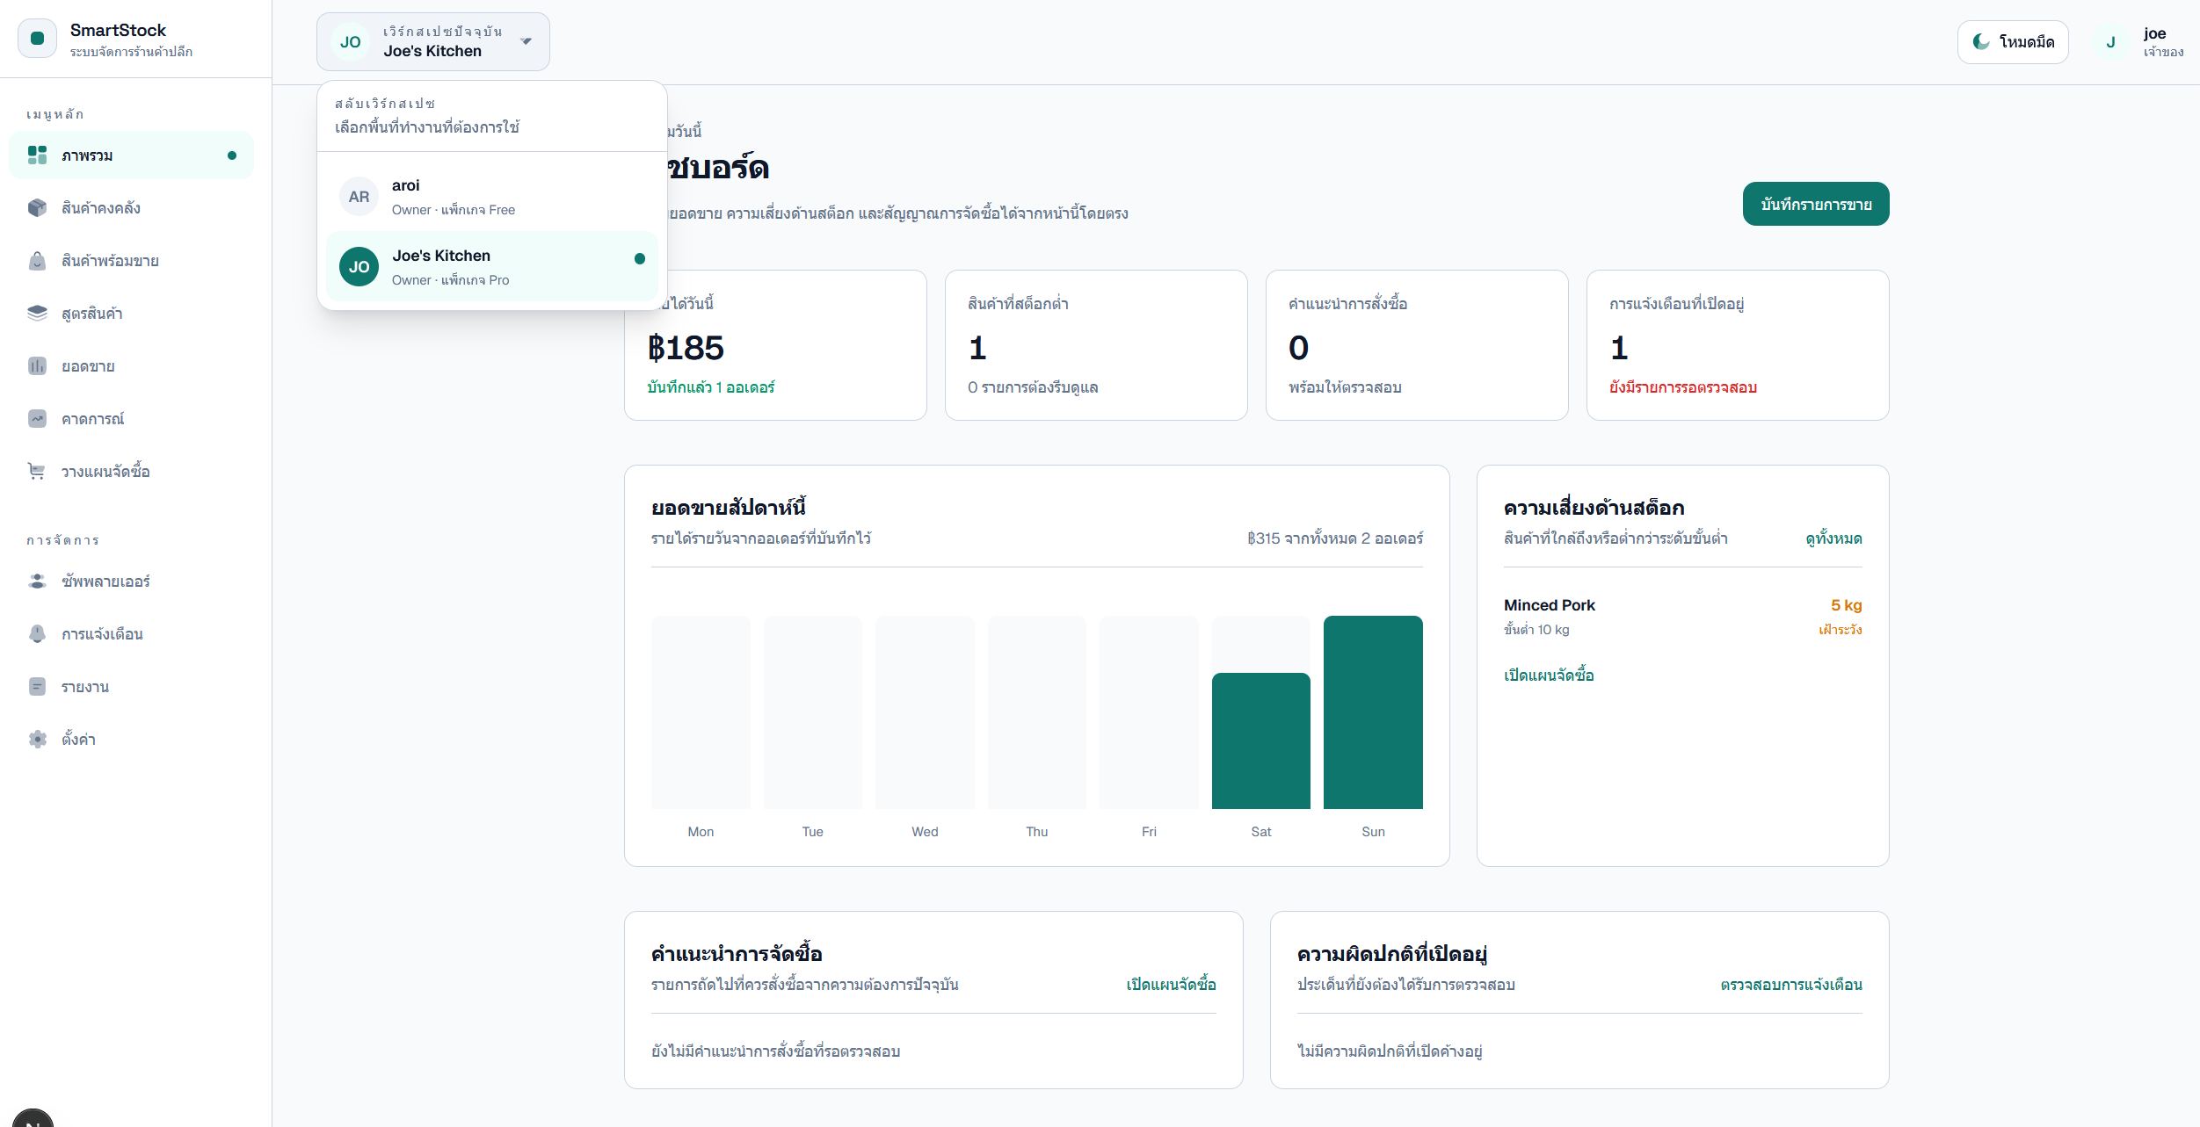Click the สินค้าคงคลัง box icon in sidebar
The height and width of the screenshot is (1127, 2200).
pyautogui.click(x=37, y=208)
